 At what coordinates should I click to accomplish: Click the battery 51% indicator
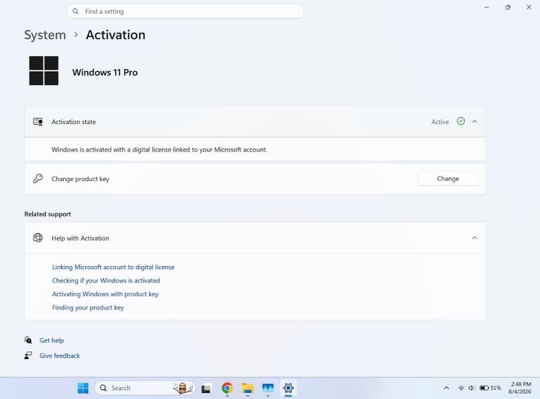coord(490,388)
